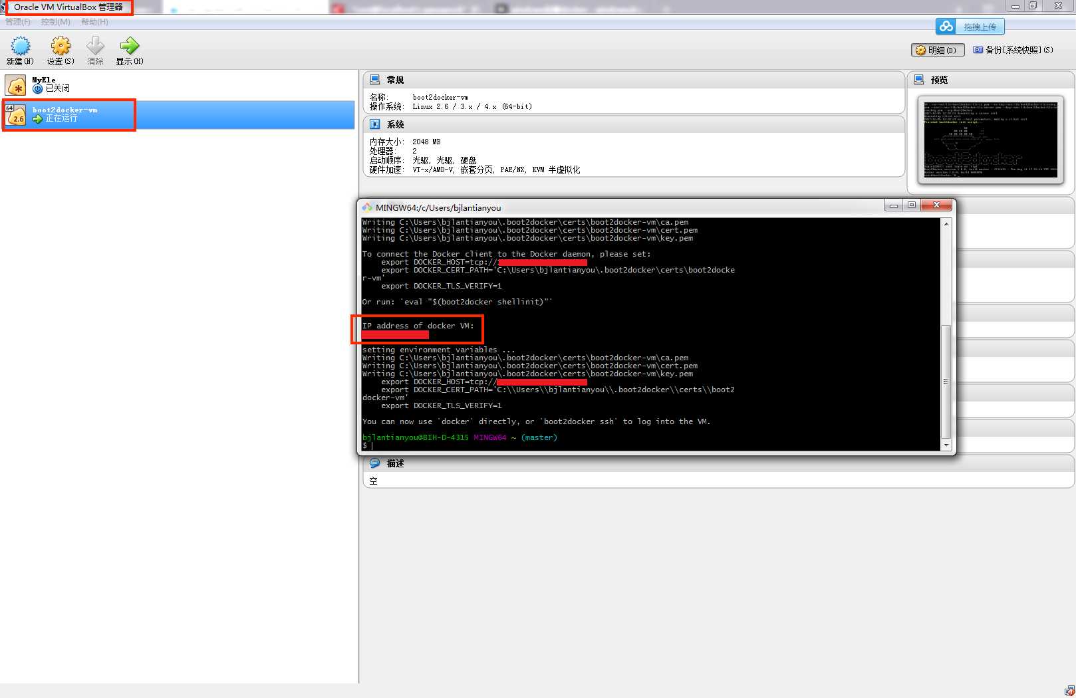The height and width of the screenshot is (698, 1076).
Task: Select the boot2docker-vm running machine
Action: [x=178, y=115]
